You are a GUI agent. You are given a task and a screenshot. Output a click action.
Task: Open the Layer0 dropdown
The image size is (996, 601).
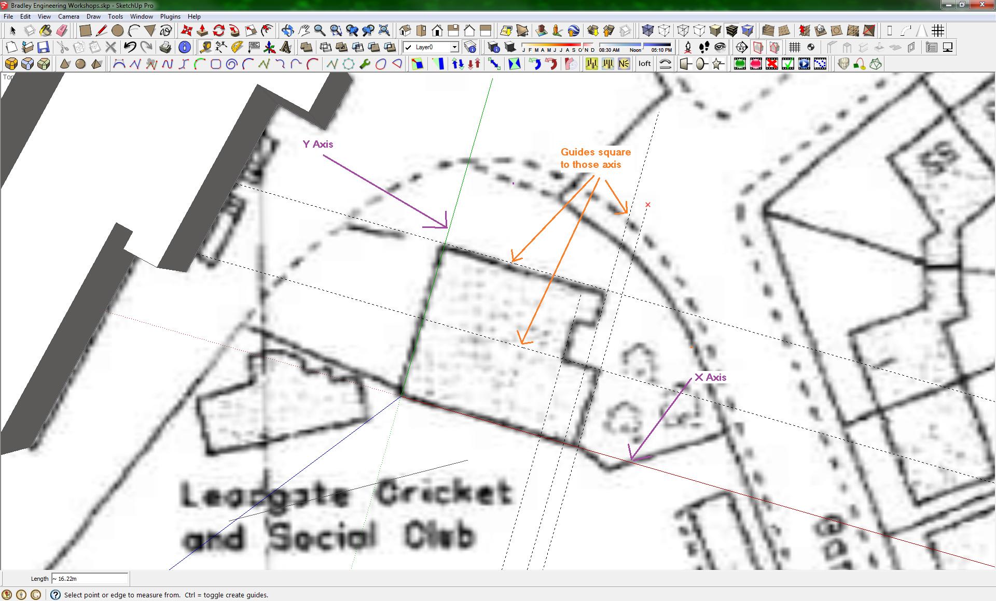coord(431,47)
